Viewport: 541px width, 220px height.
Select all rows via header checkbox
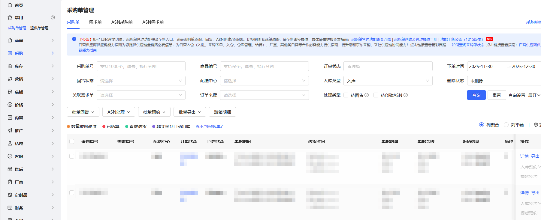point(72,141)
